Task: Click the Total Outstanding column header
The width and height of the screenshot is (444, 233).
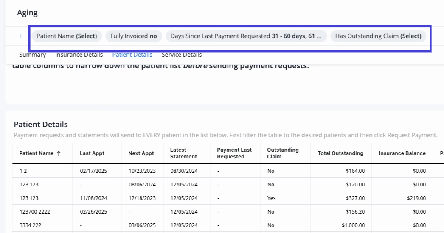Action: point(340,153)
